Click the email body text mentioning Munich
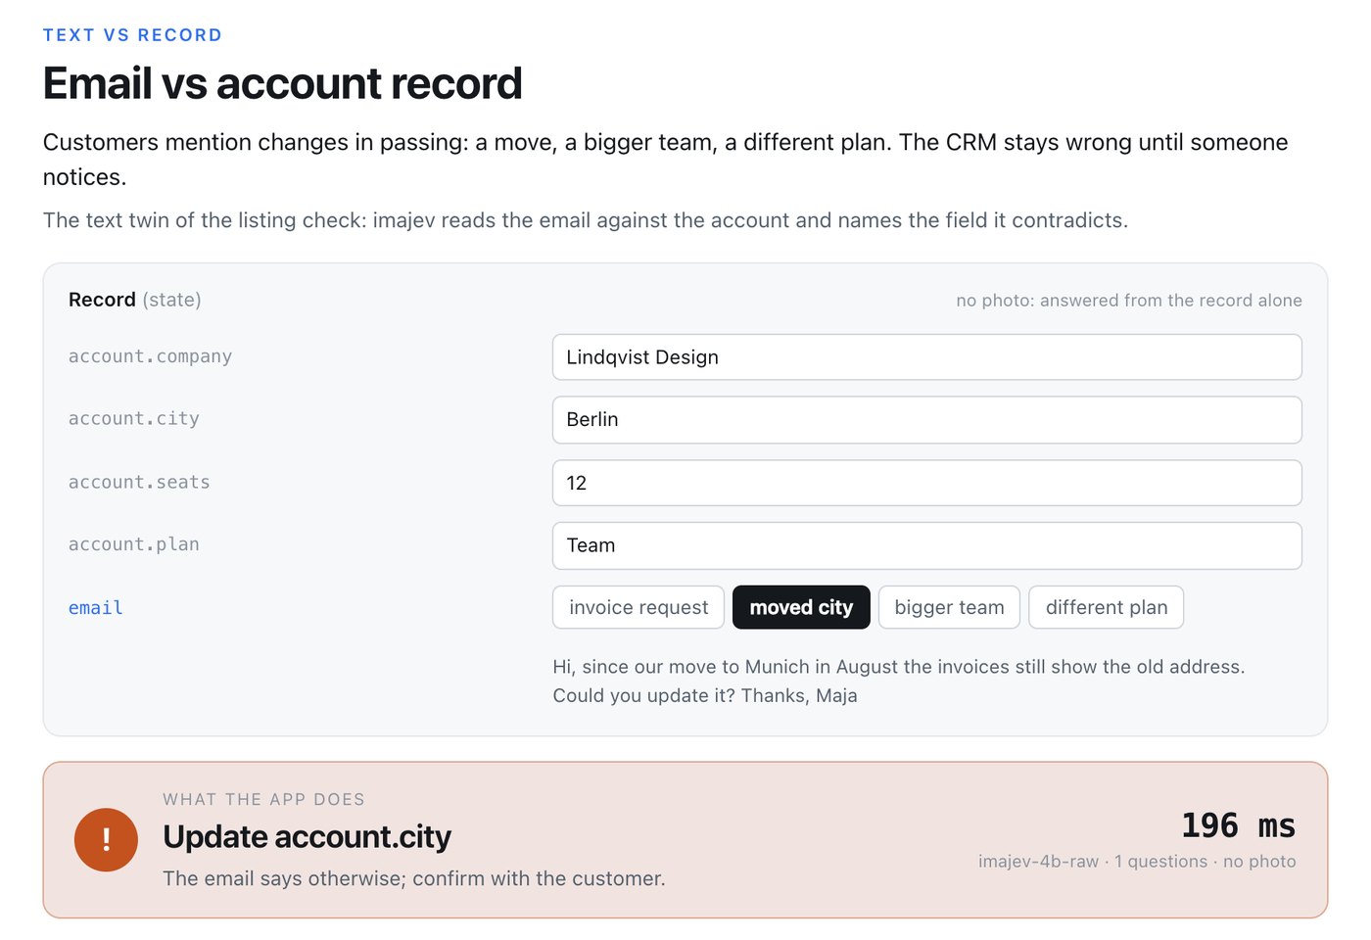1371x940 pixels. (898, 681)
